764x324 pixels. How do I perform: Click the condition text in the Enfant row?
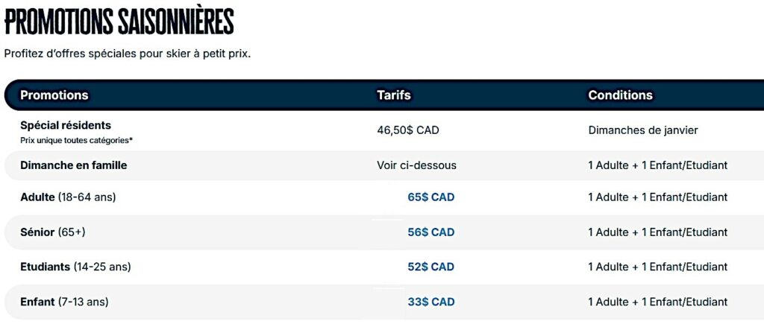coord(657,302)
